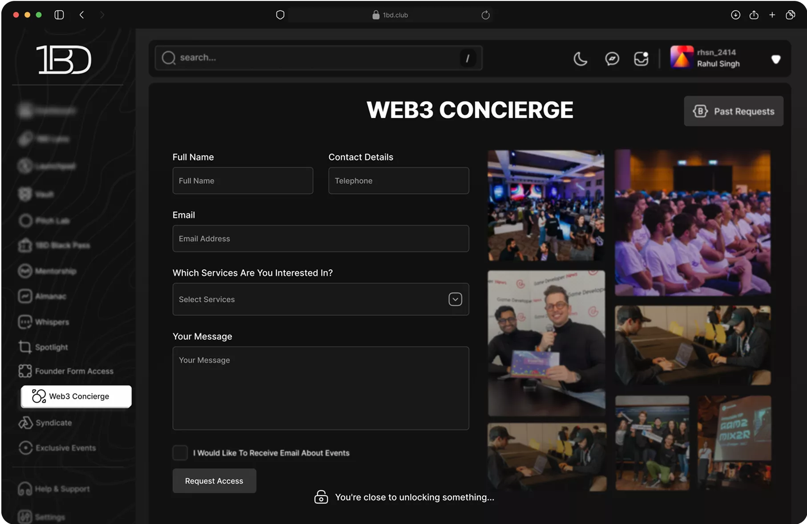Screen dimensions: 807x524
Task: Focus the Full Name input field
Action: click(x=243, y=180)
